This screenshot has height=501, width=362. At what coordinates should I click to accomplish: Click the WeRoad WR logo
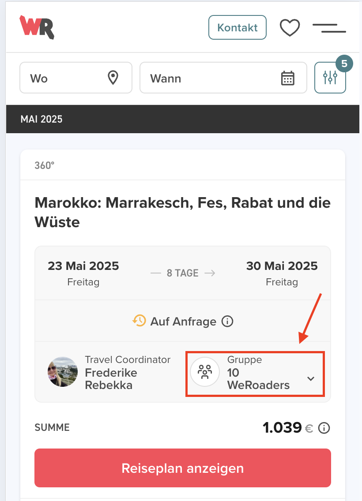tap(37, 27)
